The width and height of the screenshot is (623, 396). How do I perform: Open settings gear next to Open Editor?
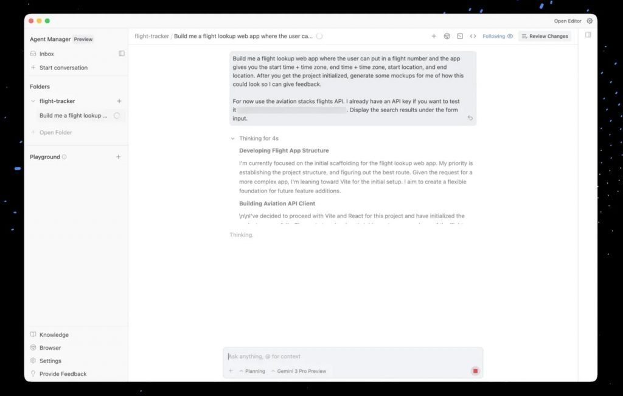[590, 21]
